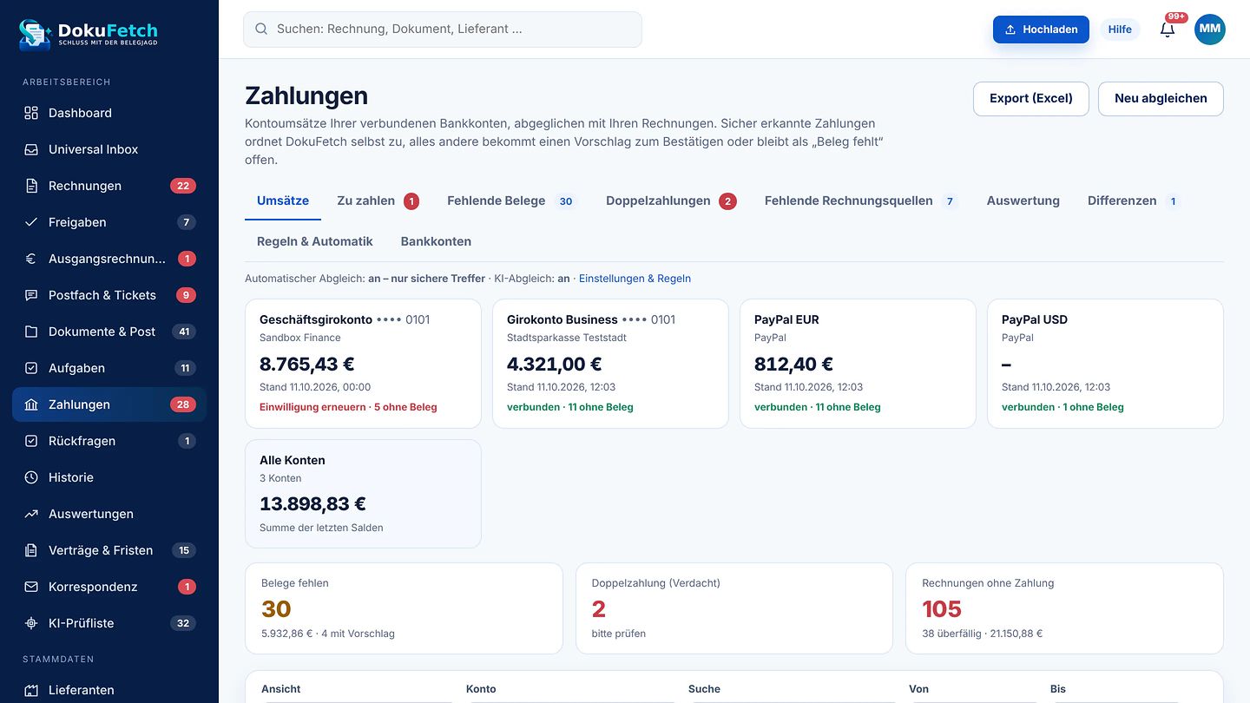Switch to the Auswertung tab

[1023, 200]
